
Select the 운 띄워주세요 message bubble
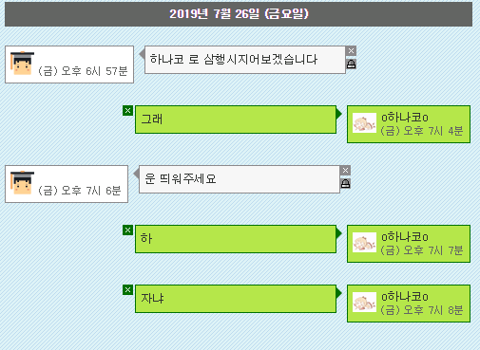click(x=240, y=179)
